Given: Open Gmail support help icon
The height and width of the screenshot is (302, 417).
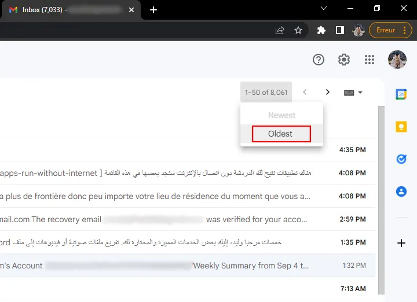Looking at the screenshot, I should coord(319,60).
